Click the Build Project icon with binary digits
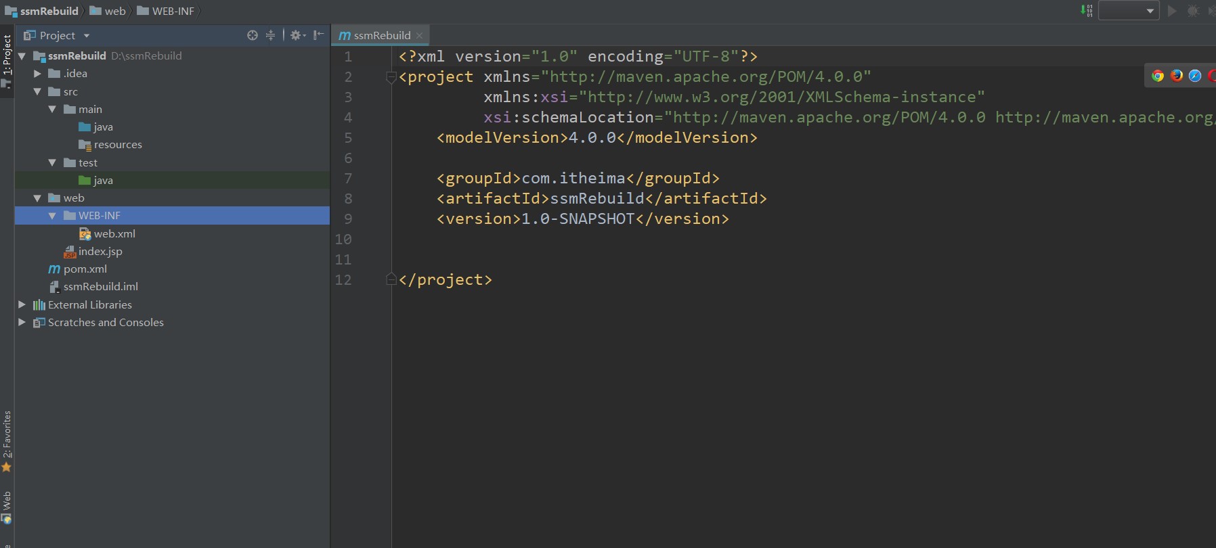The width and height of the screenshot is (1216, 548). point(1086,11)
